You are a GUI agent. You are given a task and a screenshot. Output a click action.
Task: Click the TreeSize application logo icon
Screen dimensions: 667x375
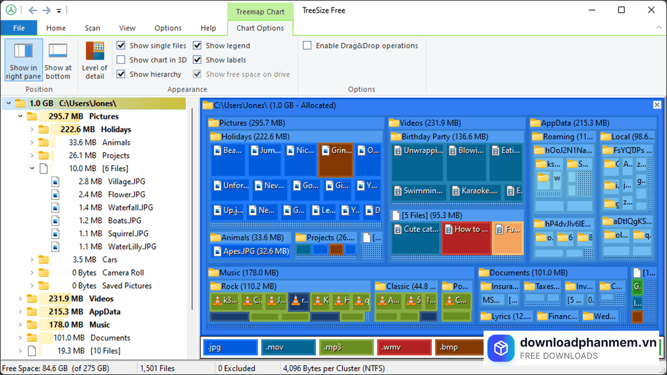(11, 10)
